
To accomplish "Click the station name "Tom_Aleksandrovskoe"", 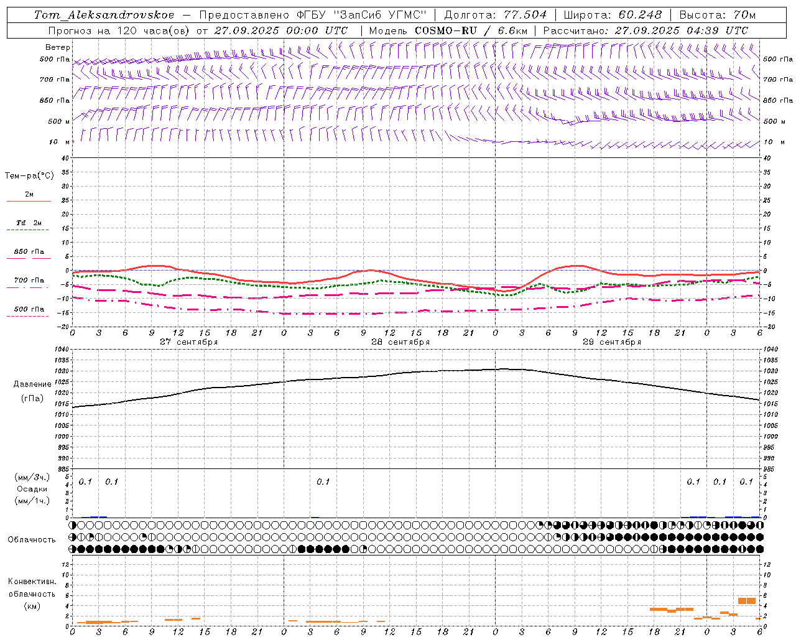I will pyautogui.click(x=104, y=15).
